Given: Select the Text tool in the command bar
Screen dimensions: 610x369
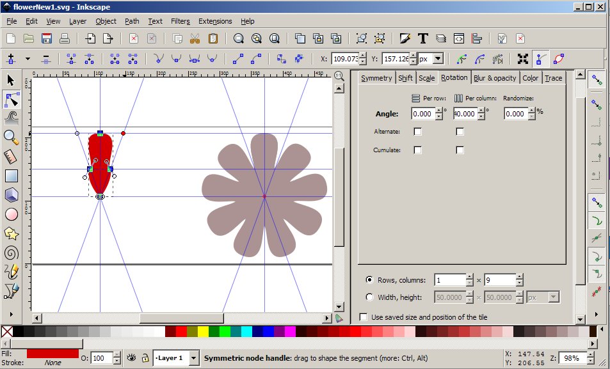Looking at the screenshot, I should pyautogui.click(x=422, y=38).
